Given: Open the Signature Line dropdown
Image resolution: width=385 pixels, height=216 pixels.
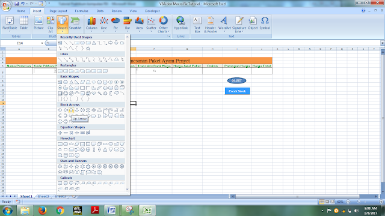Looking at the screenshot, I should [x=239, y=24].
